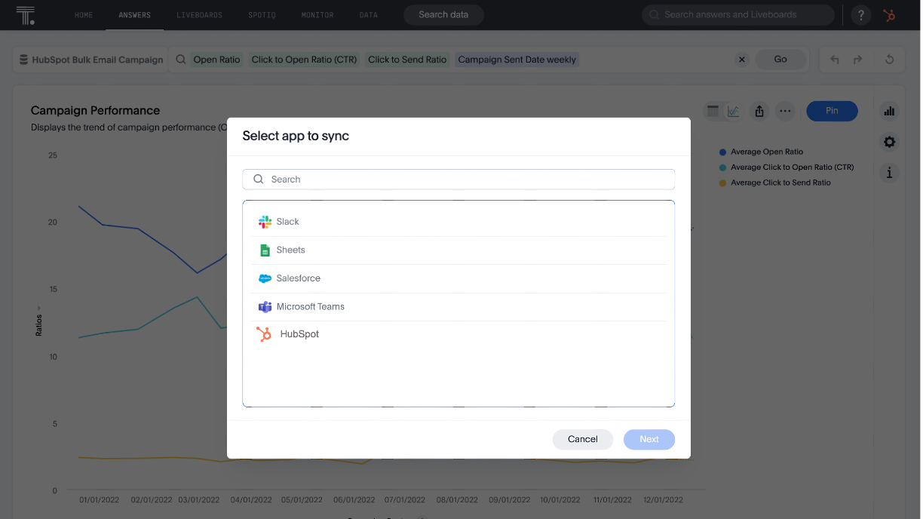Pin the Campaign Performance answer
This screenshot has height=519, width=923.
tap(832, 110)
